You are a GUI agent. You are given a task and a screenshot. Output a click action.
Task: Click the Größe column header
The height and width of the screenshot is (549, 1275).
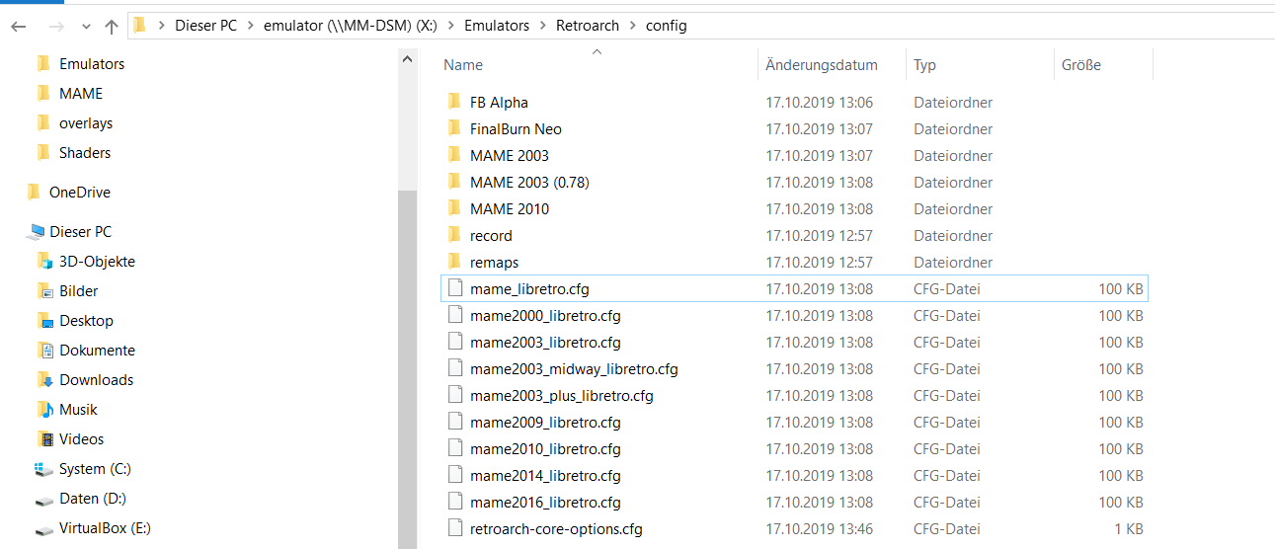click(x=1081, y=65)
